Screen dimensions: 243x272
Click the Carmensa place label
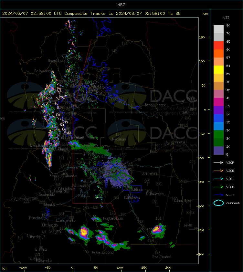point(132,198)
